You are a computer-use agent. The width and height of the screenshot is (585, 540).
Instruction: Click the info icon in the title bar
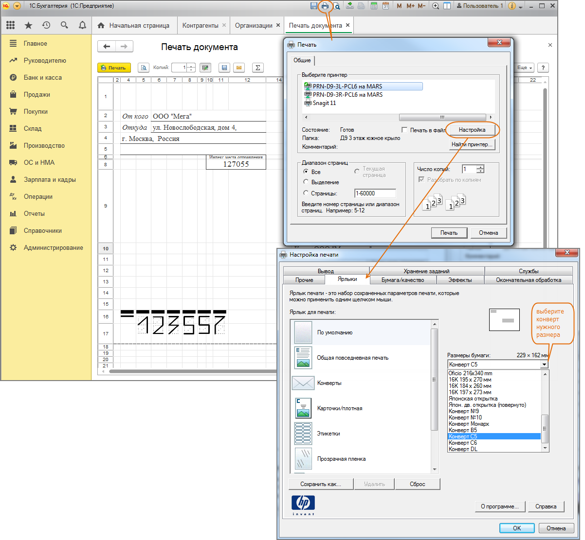point(512,6)
